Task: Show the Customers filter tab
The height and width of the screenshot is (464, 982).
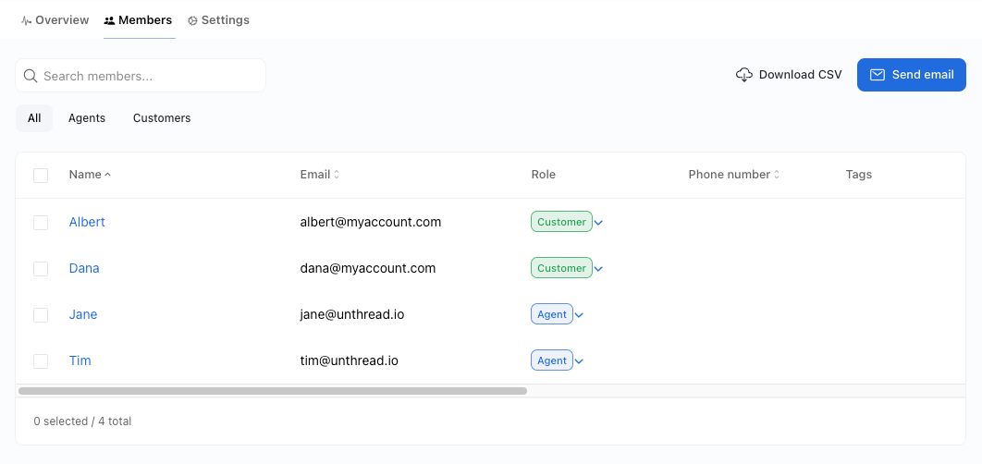Action: pyautogui.click(x=162, y=118)
